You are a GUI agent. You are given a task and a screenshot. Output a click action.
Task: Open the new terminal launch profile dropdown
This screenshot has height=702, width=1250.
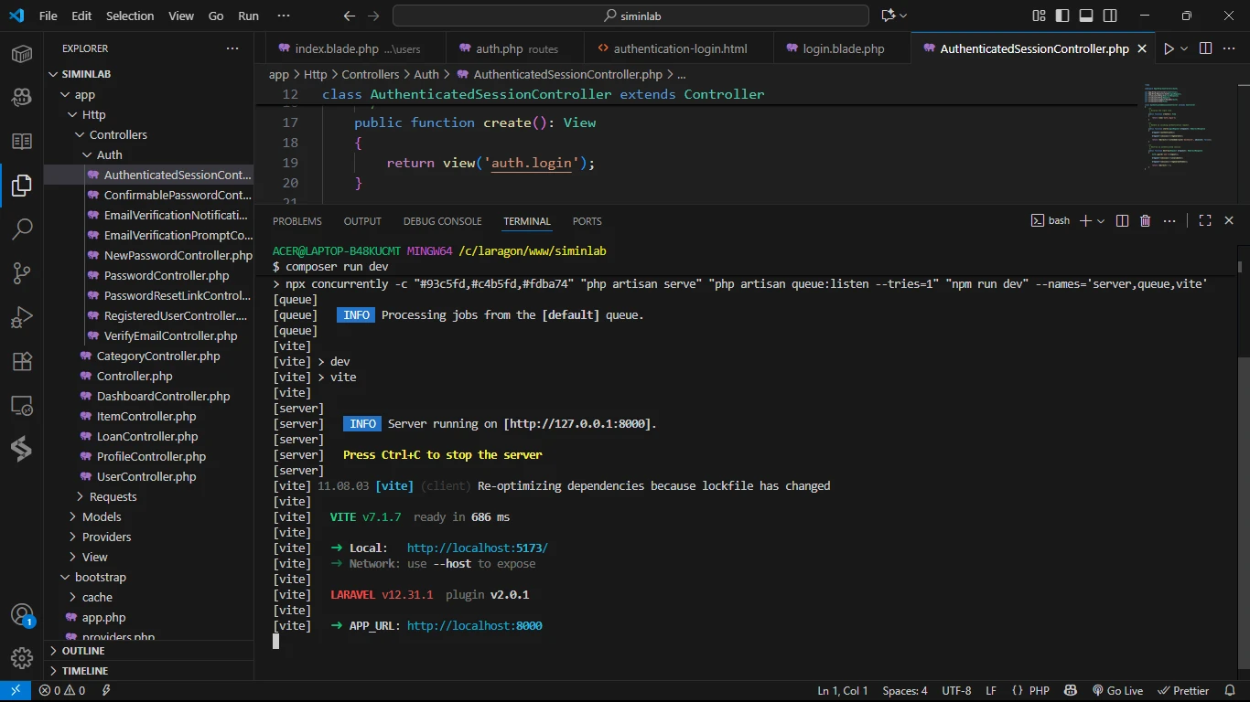point(1101,221)
